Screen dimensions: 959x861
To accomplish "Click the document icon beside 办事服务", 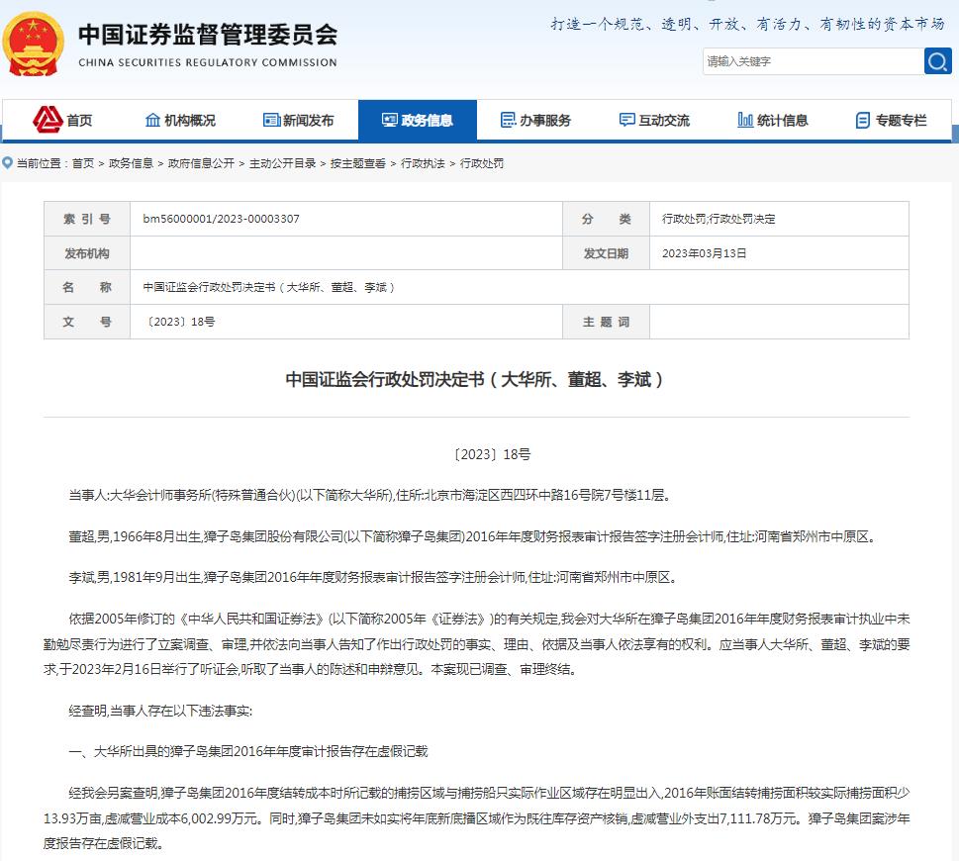I will [509, 119].
